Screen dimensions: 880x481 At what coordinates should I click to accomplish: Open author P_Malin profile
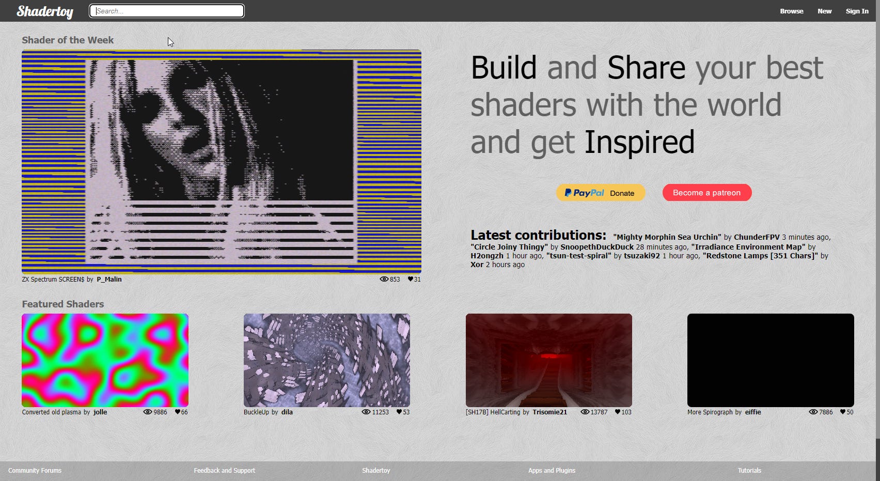(x=109, y=279)
